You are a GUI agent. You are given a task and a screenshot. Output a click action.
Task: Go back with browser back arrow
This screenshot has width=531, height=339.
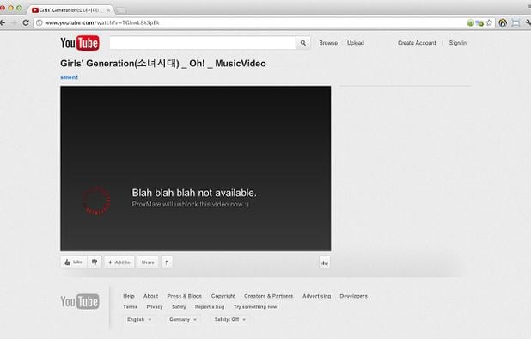click(3, 22)
